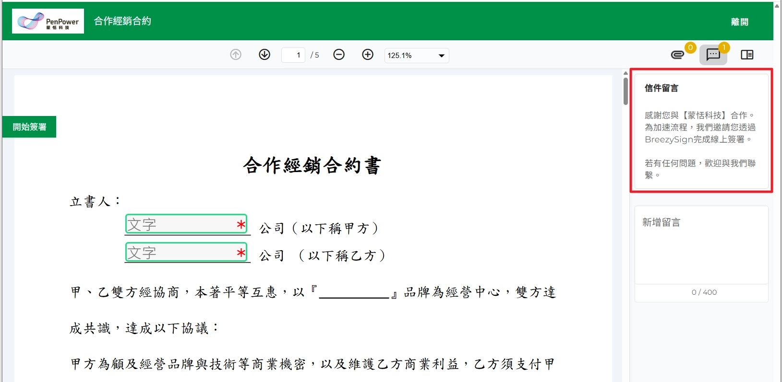
Task: Click the 0 / 400 character counter
Action: (x=704, y=292)
